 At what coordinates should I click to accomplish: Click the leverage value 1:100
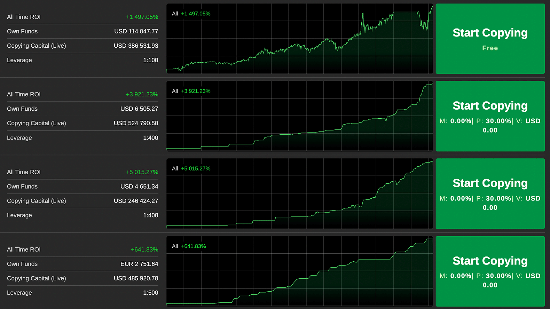151,60
